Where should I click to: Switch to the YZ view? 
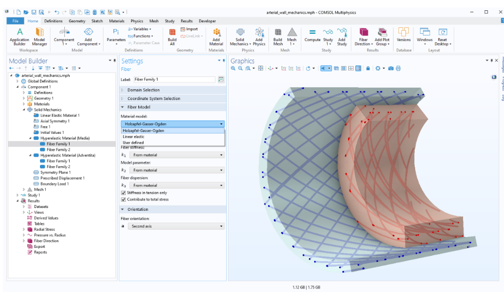pos(291,69)
